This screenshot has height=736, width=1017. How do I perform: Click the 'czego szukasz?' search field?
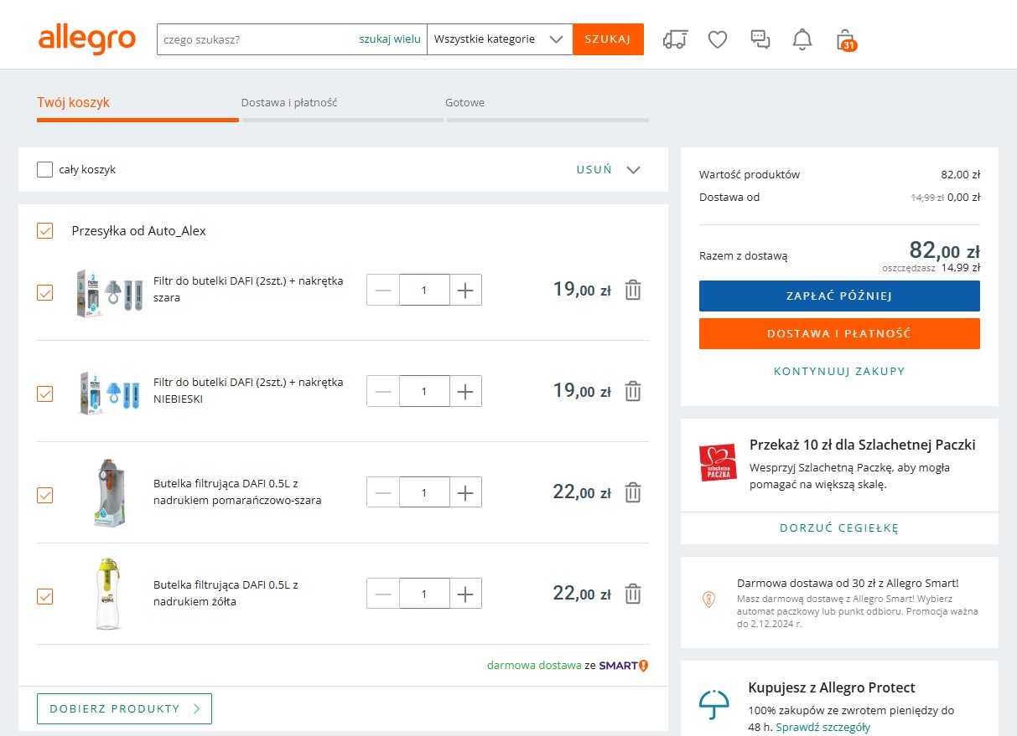(256, 39)
